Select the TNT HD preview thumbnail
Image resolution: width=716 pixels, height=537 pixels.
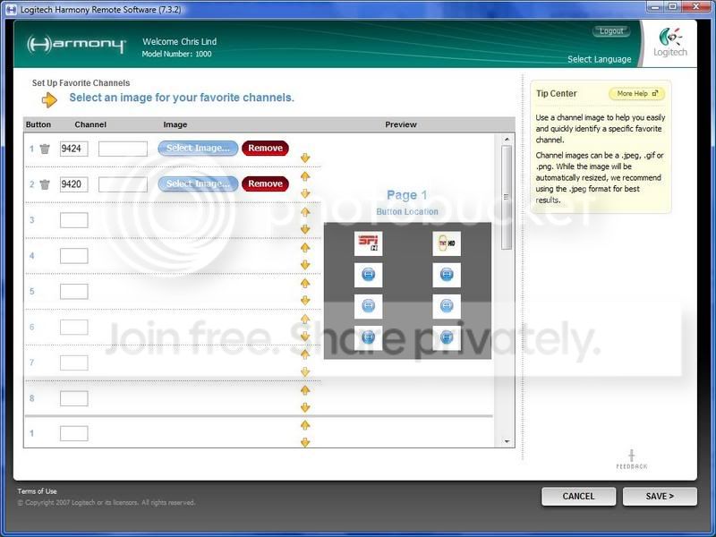(x=447, y=243)
